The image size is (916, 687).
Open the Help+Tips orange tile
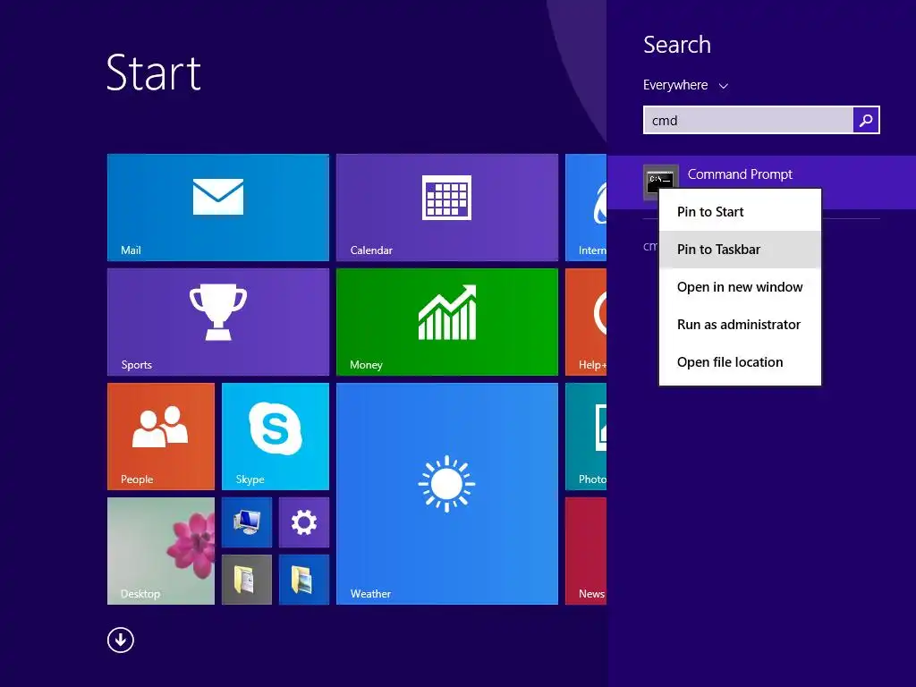coord(586,322)
